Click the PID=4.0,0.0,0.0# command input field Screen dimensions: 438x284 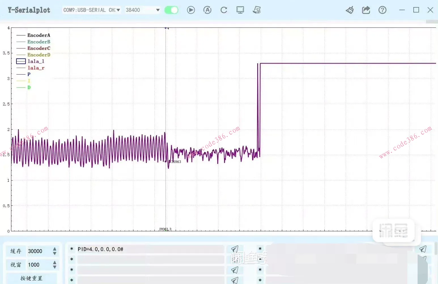[x=150, y=249]
